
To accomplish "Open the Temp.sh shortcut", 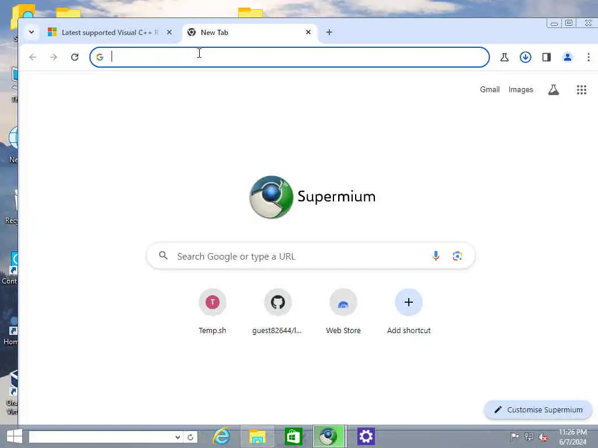I will click(213, 311).
